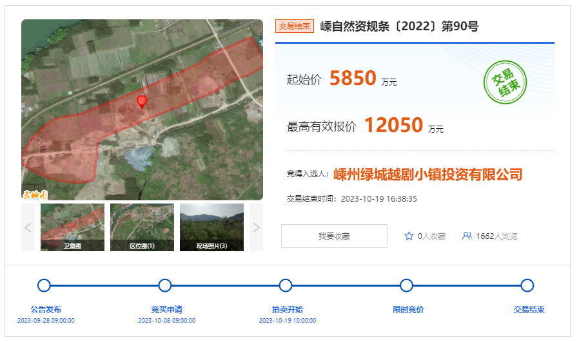
Task: Click the final 交易结束 timeline node
Action: pos(527,285)
